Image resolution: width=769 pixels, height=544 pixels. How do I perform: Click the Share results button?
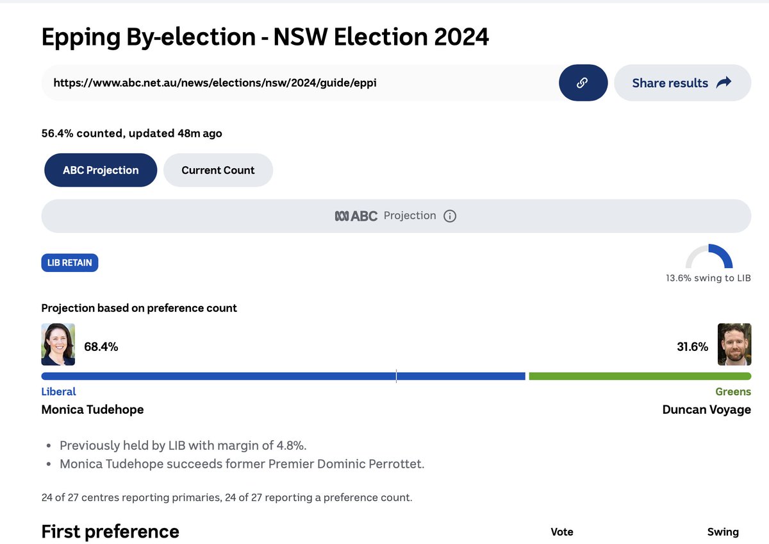(682, 83)
